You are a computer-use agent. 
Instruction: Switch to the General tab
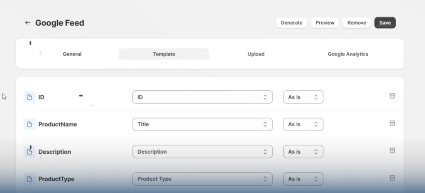pos(72,54)
